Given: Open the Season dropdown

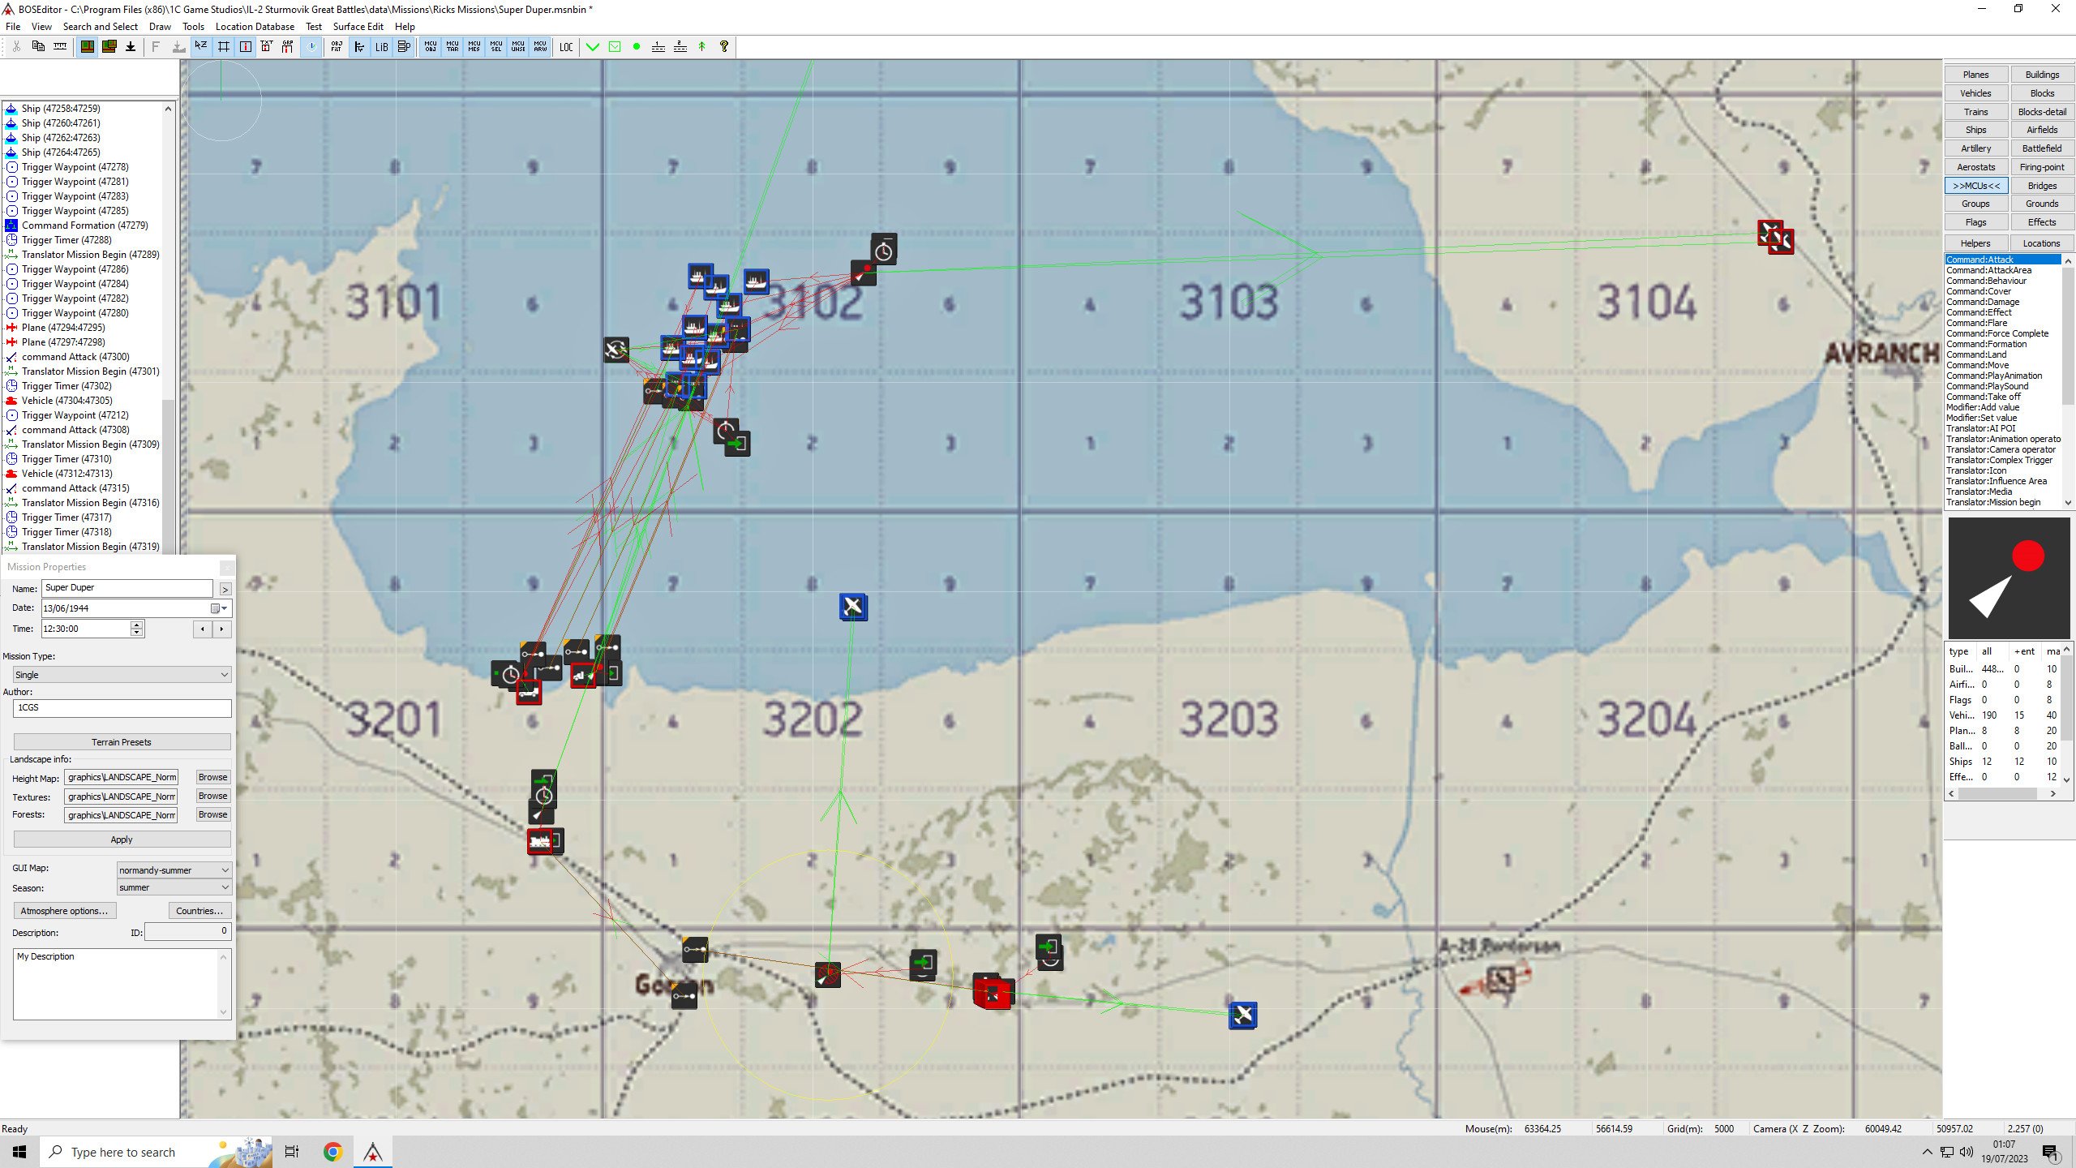Looking at the screenshot, I should [x=174, y=888].
